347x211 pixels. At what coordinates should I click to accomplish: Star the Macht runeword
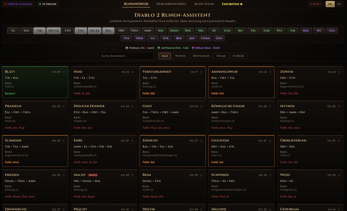pyautogui.click(x=132, y=175)
